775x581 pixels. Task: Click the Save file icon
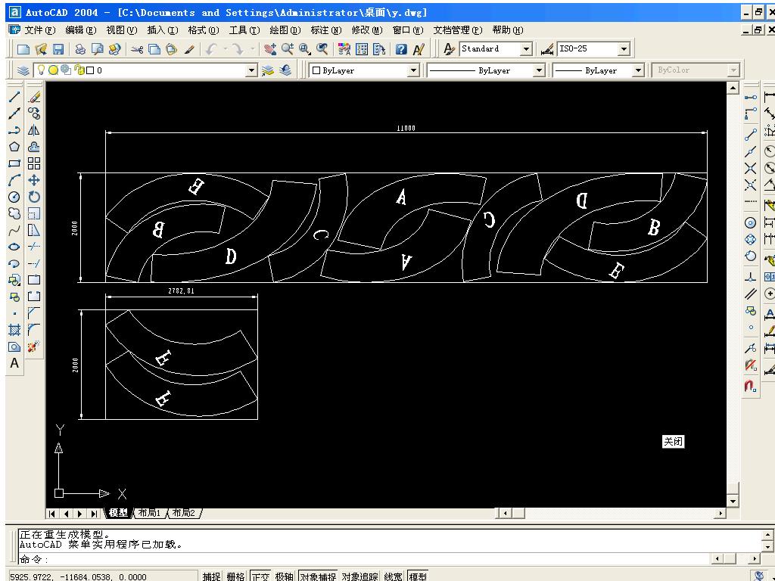pos(58,49)
